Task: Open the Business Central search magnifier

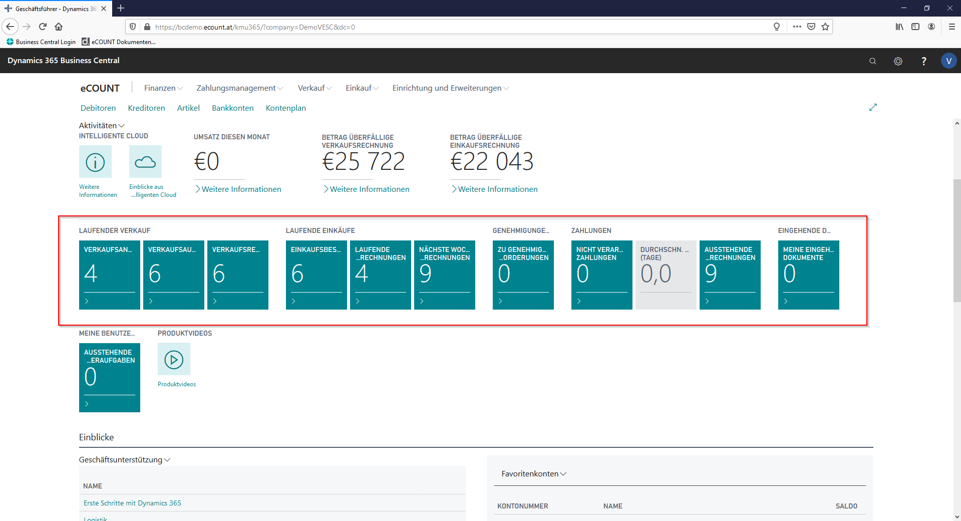Action: click(872, 61)
